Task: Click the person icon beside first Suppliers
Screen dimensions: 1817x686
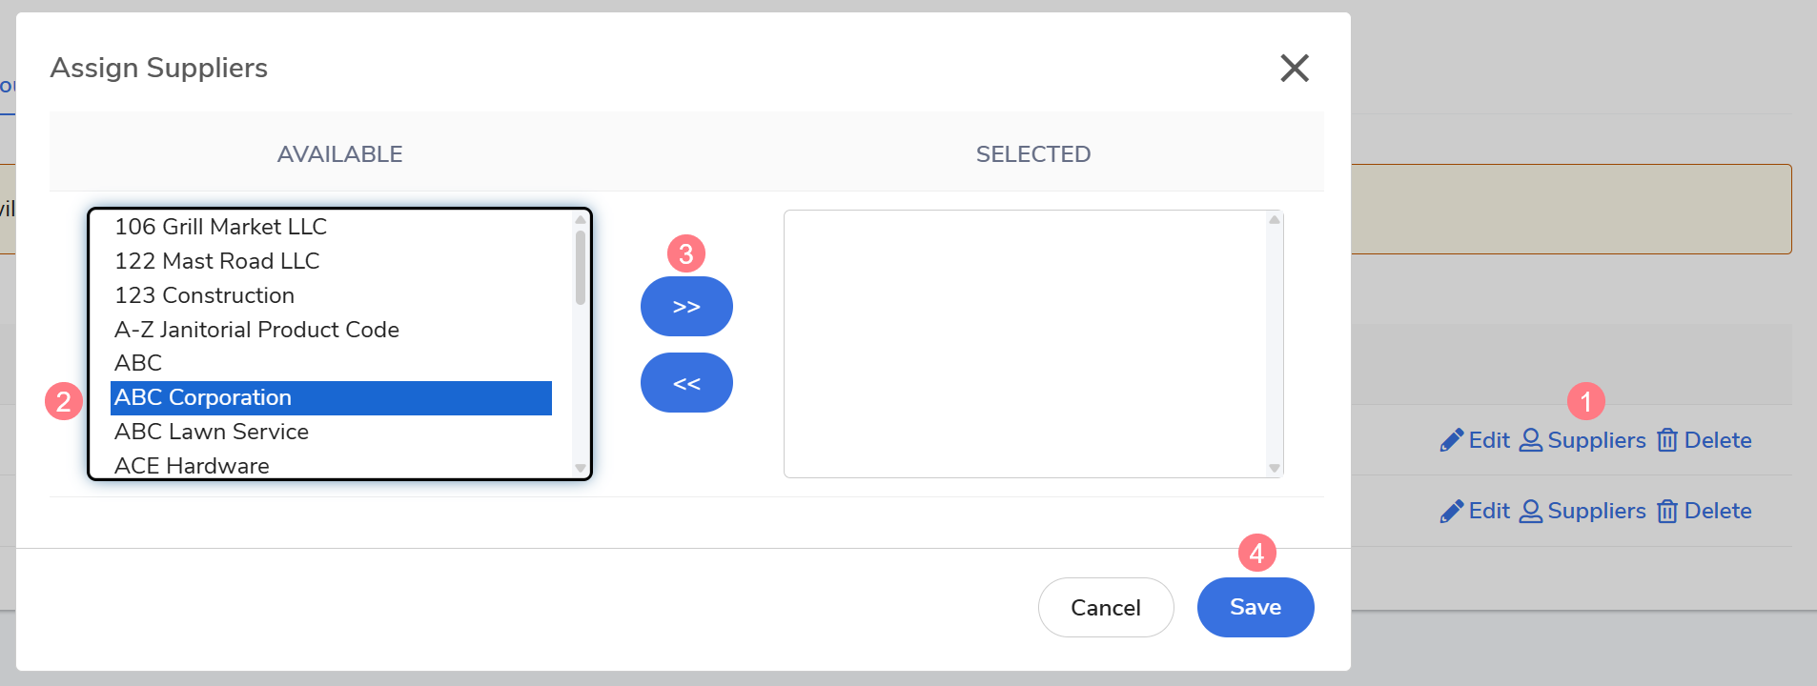Action: (x=1530, y=440)
